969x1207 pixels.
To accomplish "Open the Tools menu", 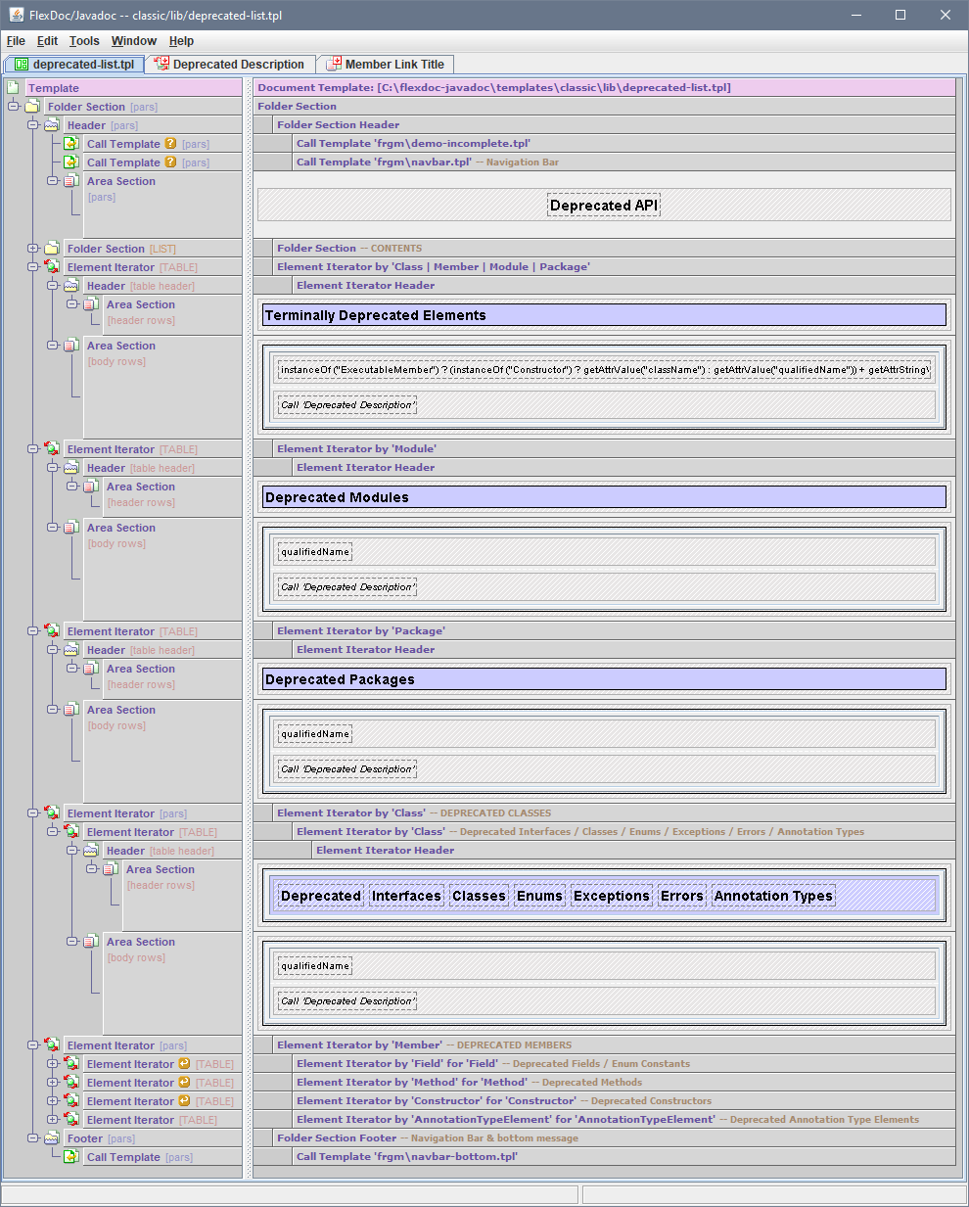I will [x=84, y=41].
